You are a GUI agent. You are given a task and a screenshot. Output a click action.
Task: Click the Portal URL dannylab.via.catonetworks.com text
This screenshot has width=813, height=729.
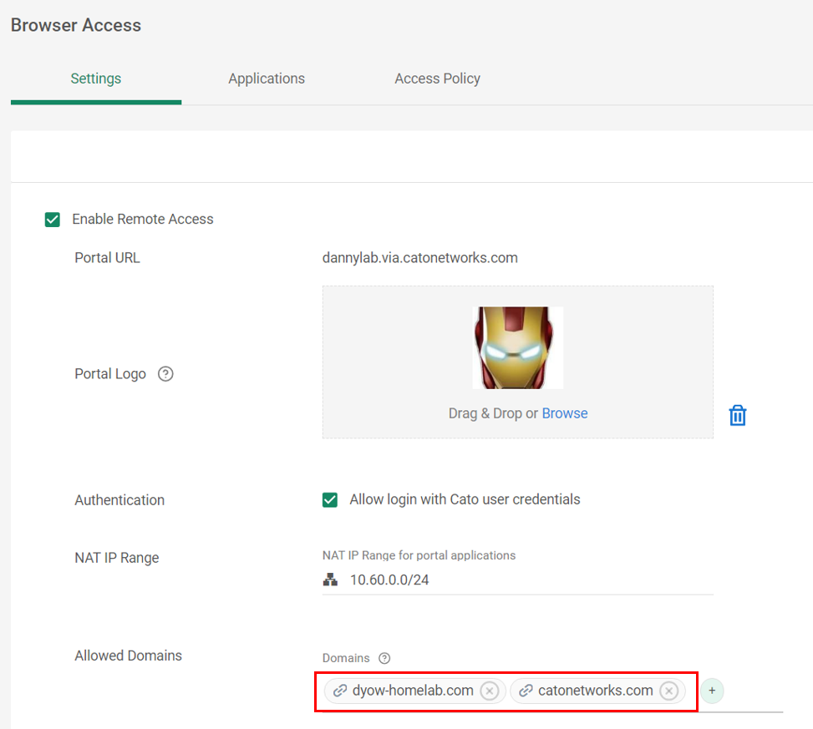[x=420, y=258]
